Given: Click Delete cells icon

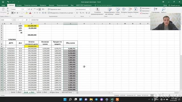Looking at the screenshot, I should click(x=130, y=9).
